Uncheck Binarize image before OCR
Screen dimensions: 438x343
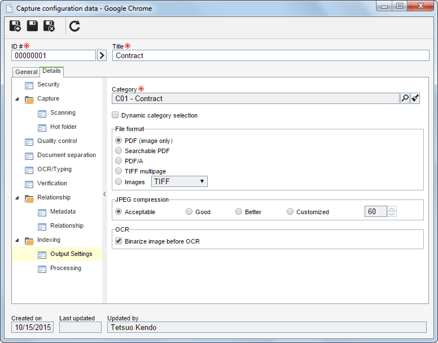tap(119, 241)
